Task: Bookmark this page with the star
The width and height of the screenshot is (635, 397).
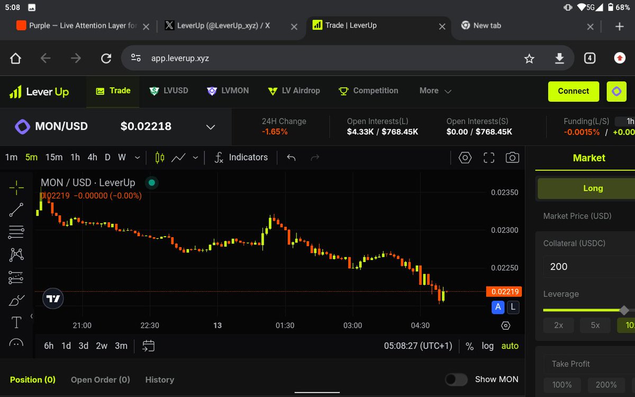Action: 529,58
